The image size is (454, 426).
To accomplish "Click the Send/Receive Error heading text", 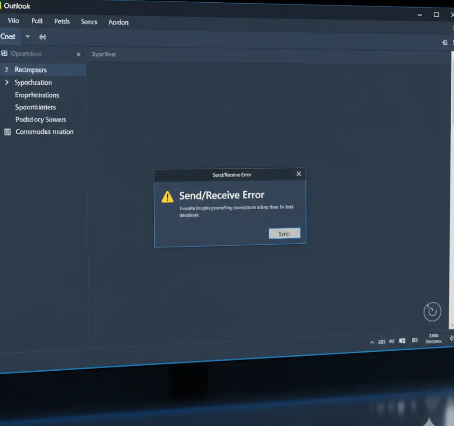I will tap(222, 195).
